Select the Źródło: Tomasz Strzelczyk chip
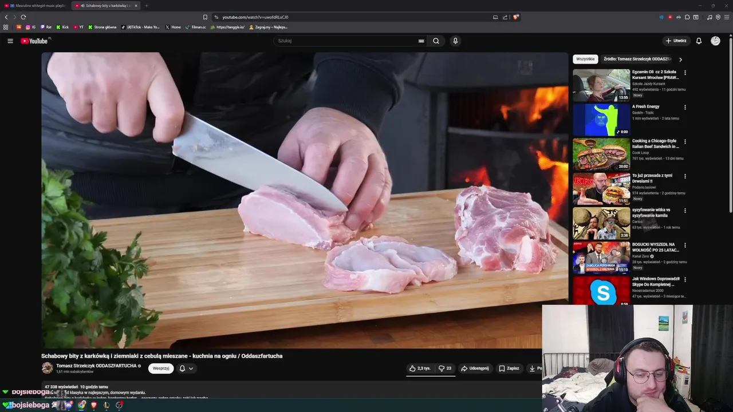Screen dimensions: 733x412 (x=637, y=59)
